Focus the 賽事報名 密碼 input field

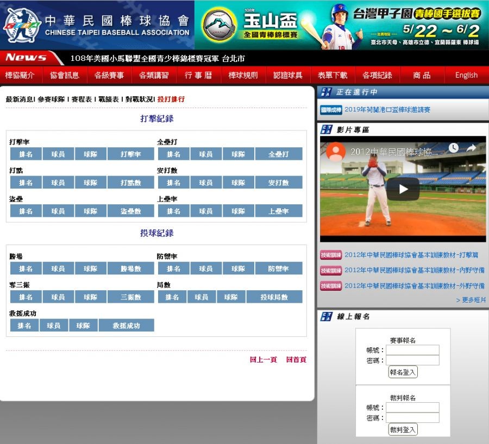412,360
